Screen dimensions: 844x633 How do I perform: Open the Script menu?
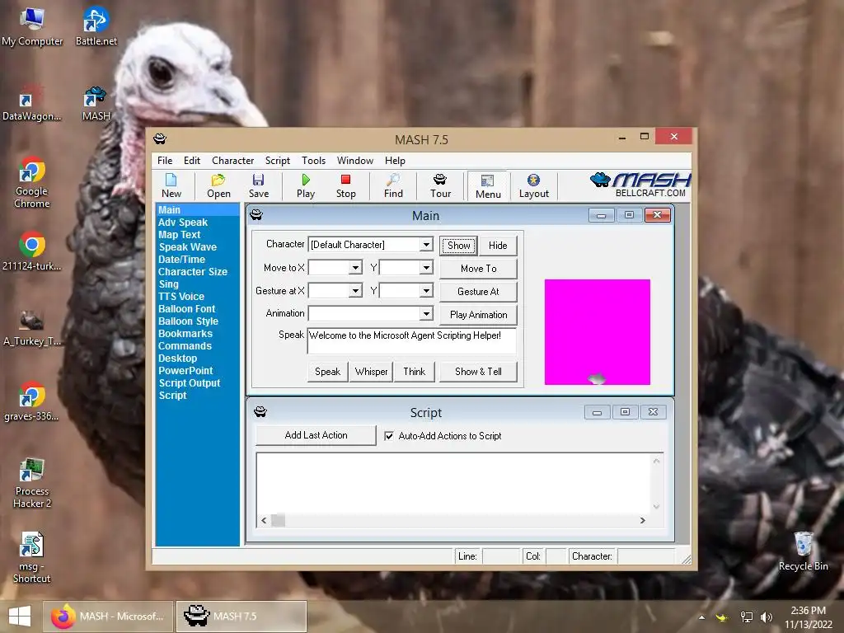(277, 161)
